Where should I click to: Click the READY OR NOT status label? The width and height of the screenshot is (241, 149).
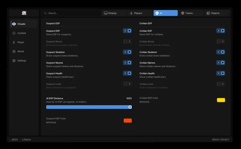221,140
